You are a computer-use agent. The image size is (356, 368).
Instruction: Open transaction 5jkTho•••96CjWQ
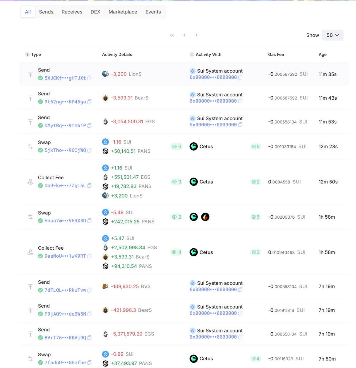pyautogui.click(x=65, y=150)
